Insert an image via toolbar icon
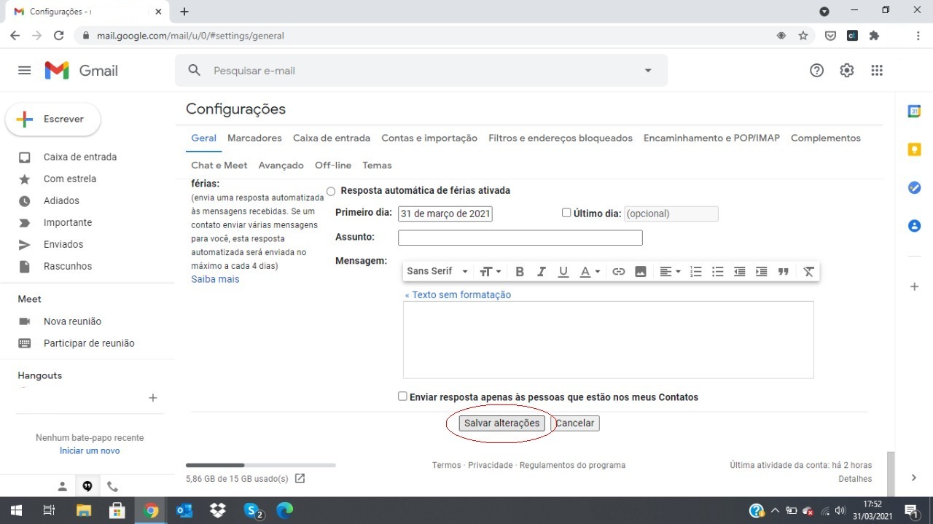Image resolution: width=933 pixels, height=524 pixels. coord(641,271)
